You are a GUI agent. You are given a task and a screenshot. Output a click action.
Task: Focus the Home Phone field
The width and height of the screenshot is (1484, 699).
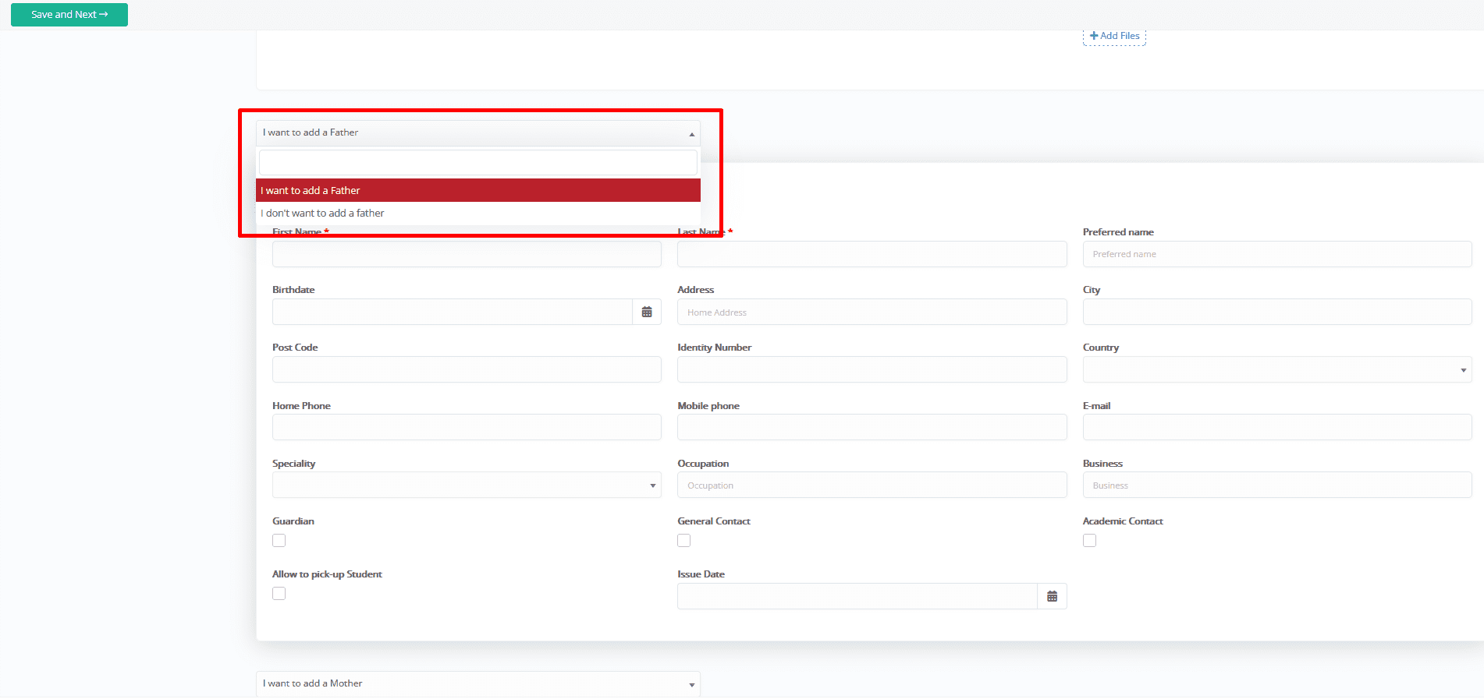[467, 427]
